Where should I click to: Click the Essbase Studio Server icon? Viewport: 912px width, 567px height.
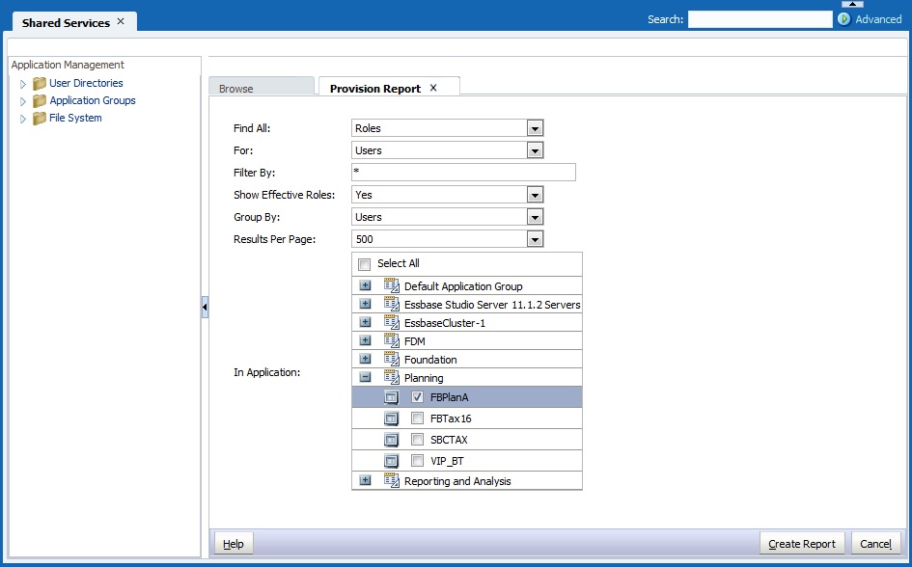click(391, 305)
